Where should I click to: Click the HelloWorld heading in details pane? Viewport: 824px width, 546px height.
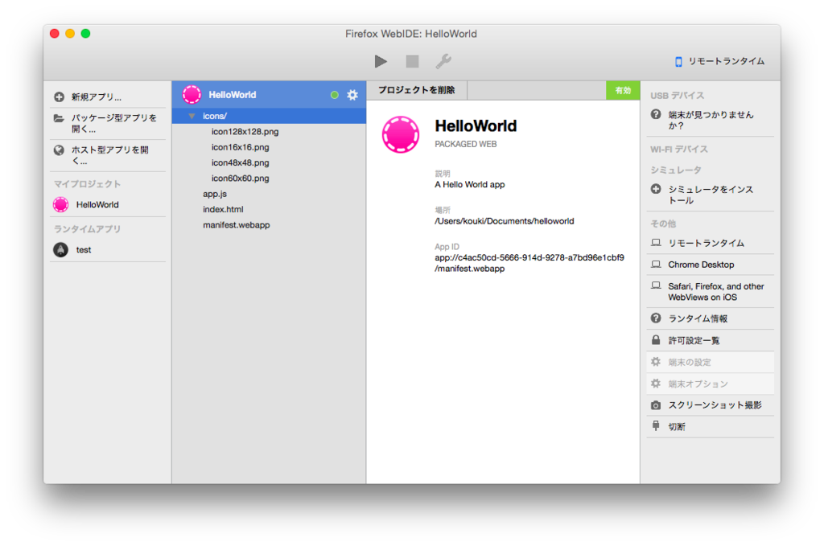coord(476,126)
